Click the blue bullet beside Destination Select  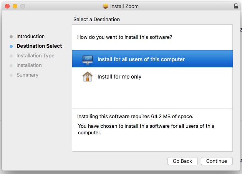click(11, 46)
